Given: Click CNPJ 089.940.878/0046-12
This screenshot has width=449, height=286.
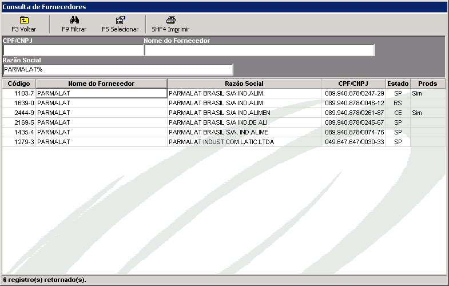Looking at the screenshot, I should [x=355, y=103].
